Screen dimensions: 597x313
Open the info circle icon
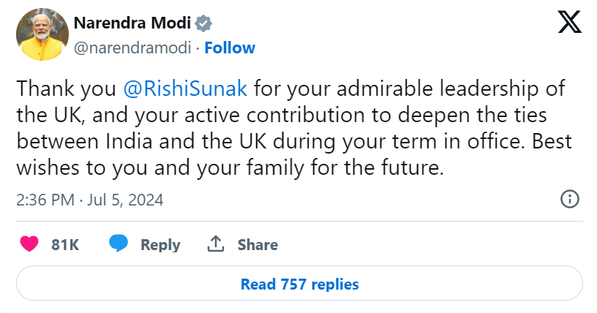tap(570, 199)
